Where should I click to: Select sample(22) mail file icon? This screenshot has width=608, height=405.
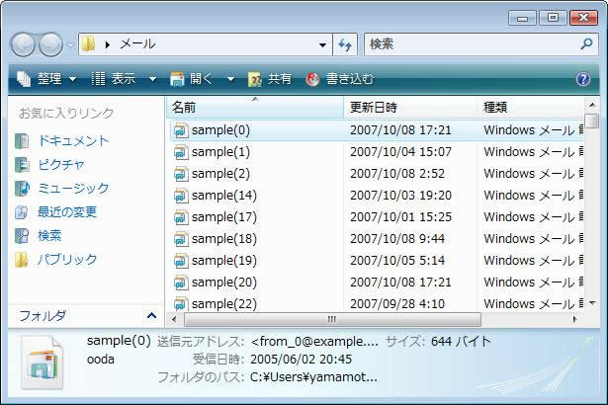point(181,303)
